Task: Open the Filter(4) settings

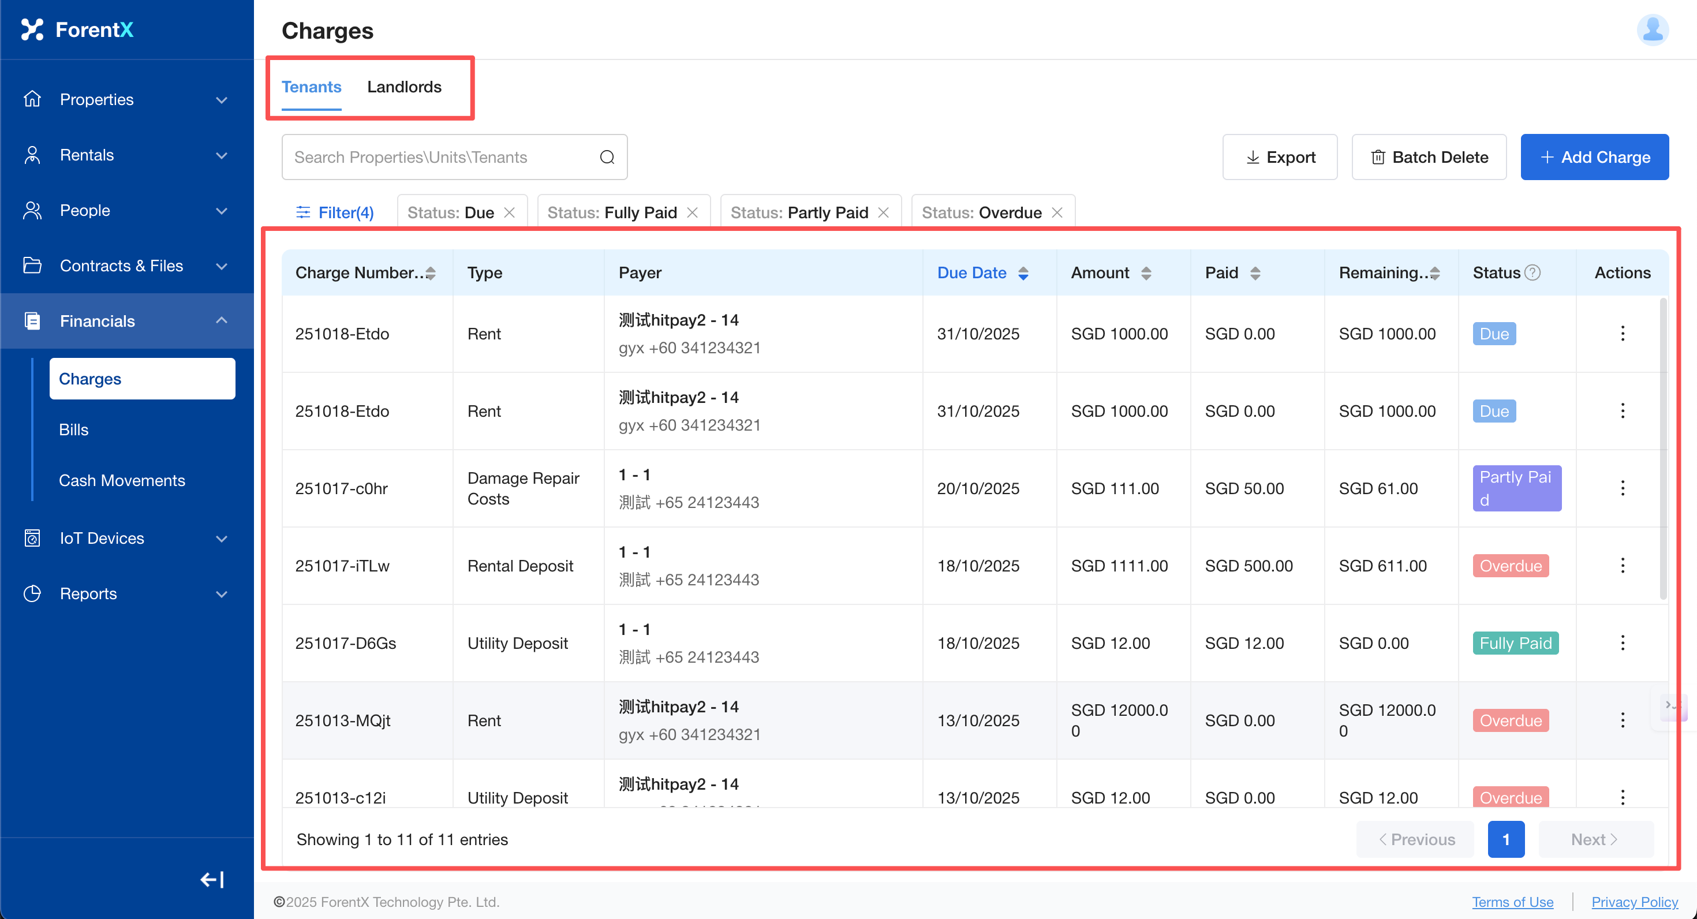Action: click(335, 213)
